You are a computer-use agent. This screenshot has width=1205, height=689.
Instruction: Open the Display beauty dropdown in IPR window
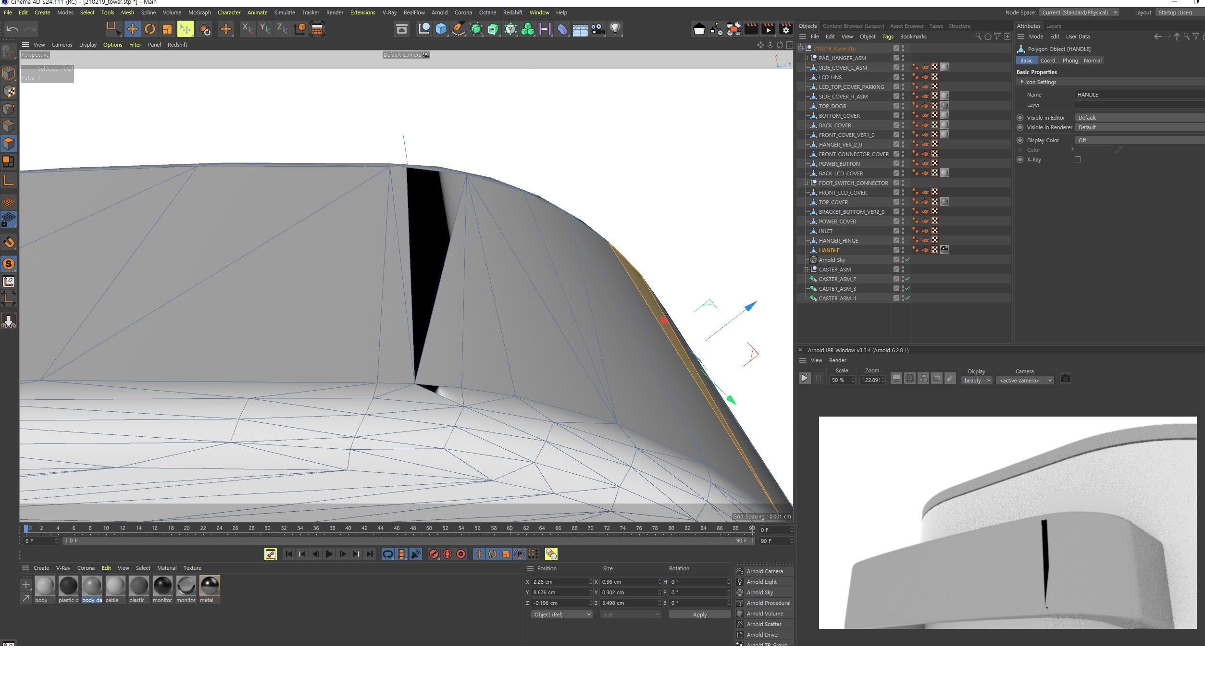[x=976, y=380]
